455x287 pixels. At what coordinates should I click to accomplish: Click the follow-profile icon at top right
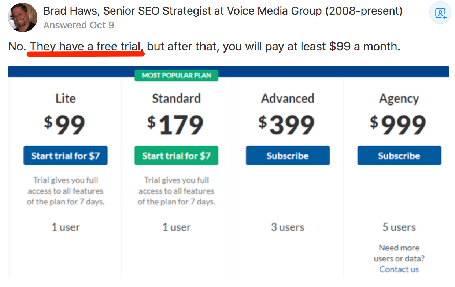pyautogui.click(x=440, y=13)
